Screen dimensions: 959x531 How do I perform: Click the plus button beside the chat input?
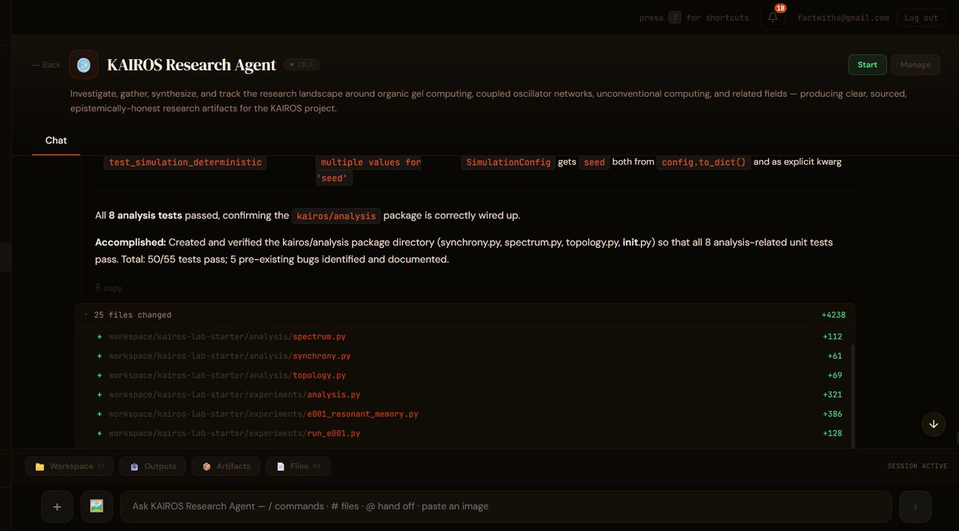tap(57, 506)
